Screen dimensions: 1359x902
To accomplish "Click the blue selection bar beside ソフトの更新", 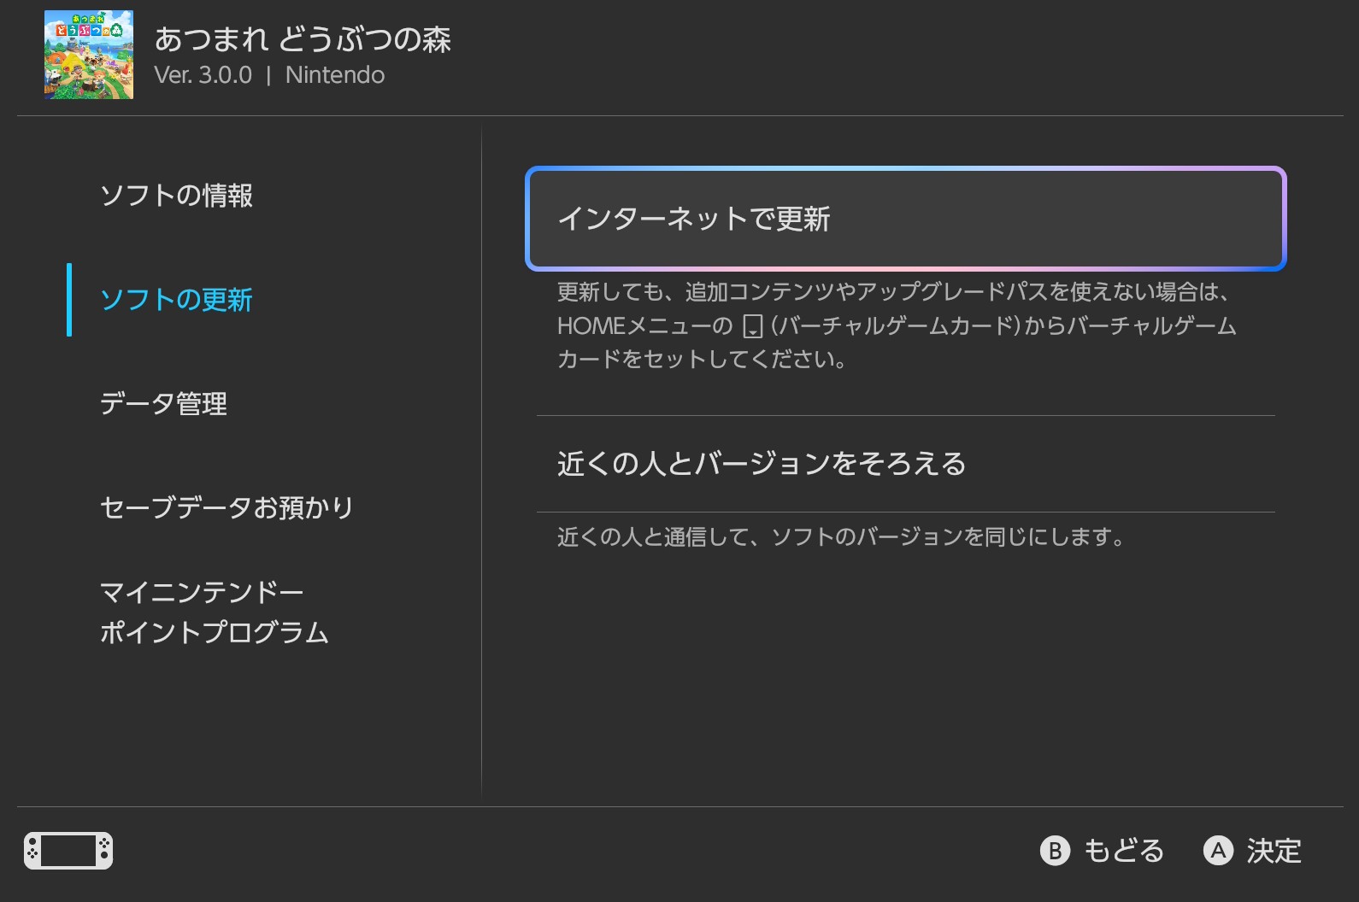I will coord(69,300).
